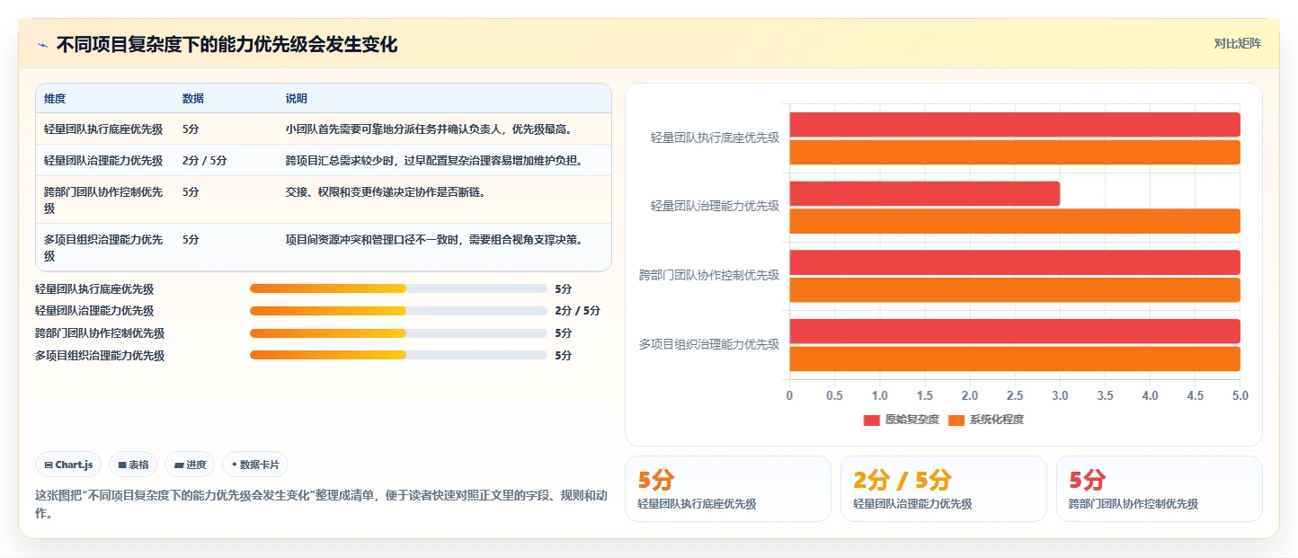Click the 2分 / 5分 table data cell
This screenshot has width=1298, height=558.
(204, 160)
